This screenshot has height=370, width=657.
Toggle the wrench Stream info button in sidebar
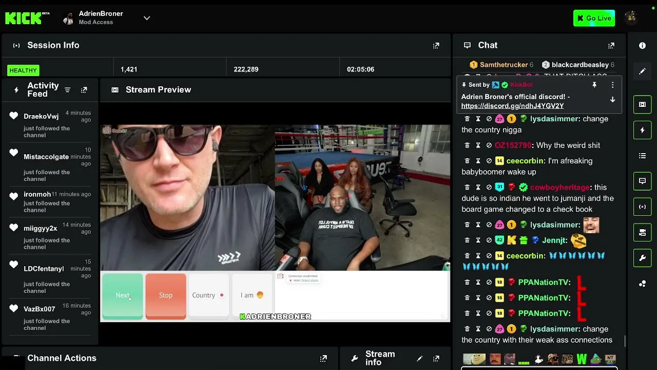[642, 258]
